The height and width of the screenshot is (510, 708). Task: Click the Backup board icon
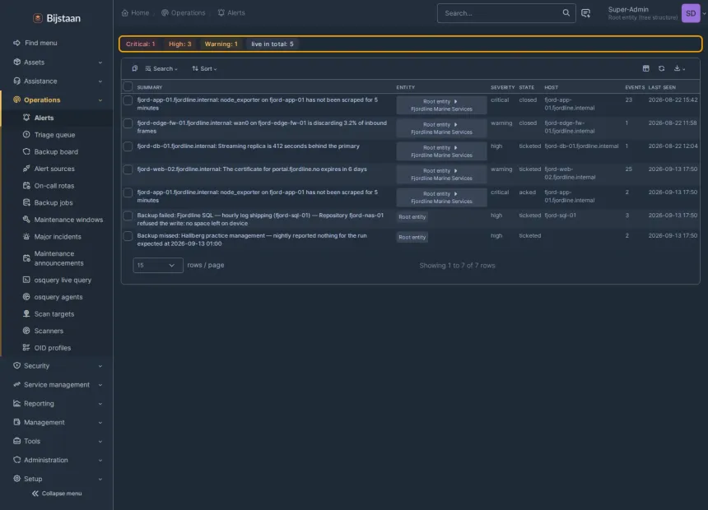coord(26,151)
